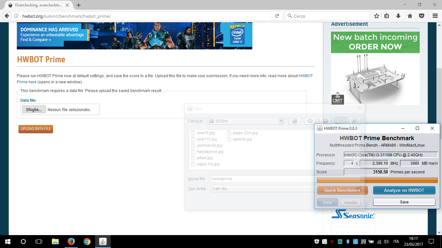The height and width of the screenshot is (248, 442).
Task: Click the Quick Benchmark button
Action: [342, 190]
